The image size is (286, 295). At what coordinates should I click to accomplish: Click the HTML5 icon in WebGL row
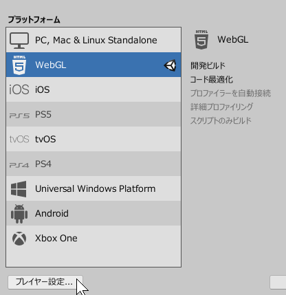pos(19,65)
